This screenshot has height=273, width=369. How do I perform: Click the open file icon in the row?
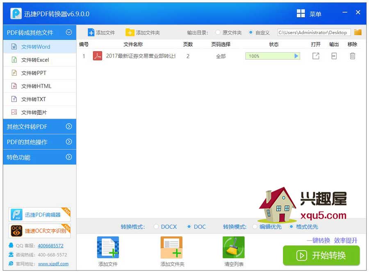[315, 56]
